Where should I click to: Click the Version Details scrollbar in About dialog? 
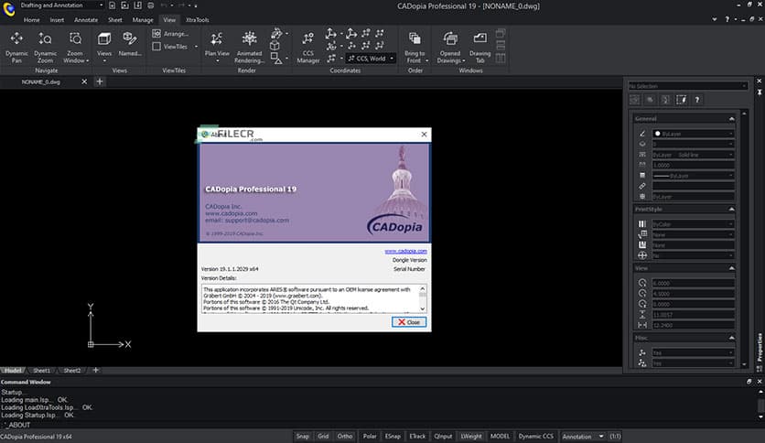pos(423,298)
